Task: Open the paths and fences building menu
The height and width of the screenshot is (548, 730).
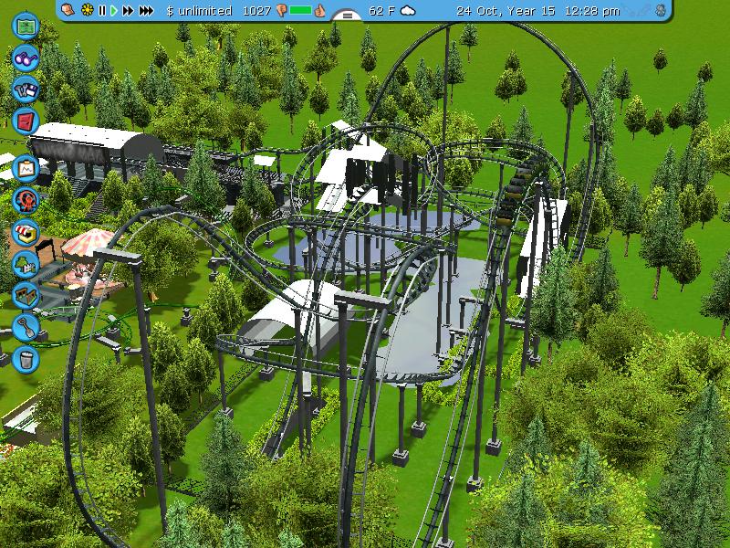Action: point(26,295)
